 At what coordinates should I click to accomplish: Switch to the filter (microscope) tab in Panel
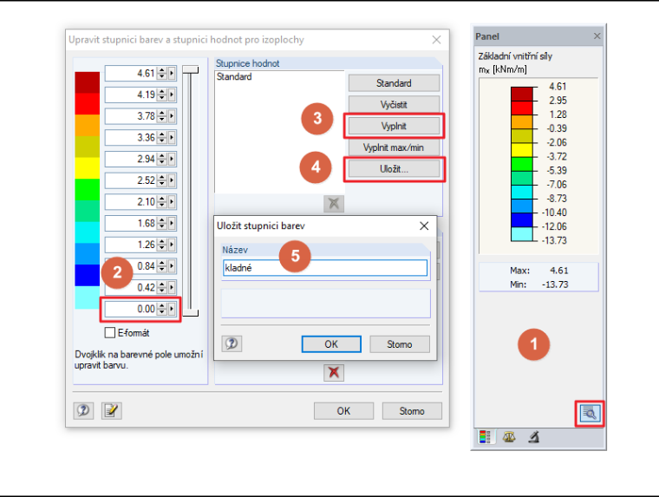(x=534, y=437)
